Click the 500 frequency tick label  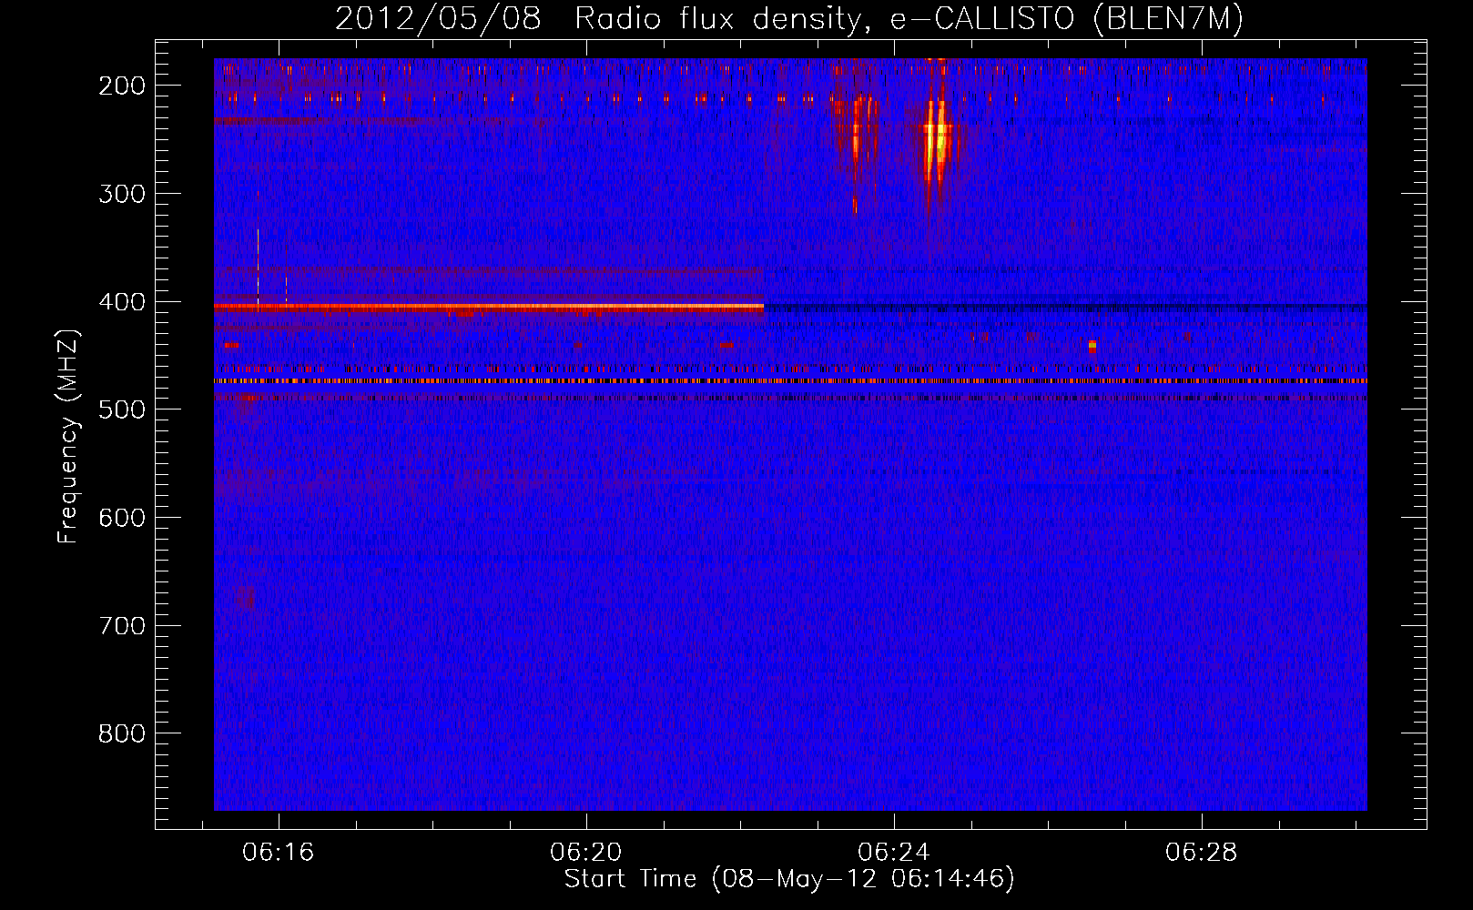coord(122,409)
